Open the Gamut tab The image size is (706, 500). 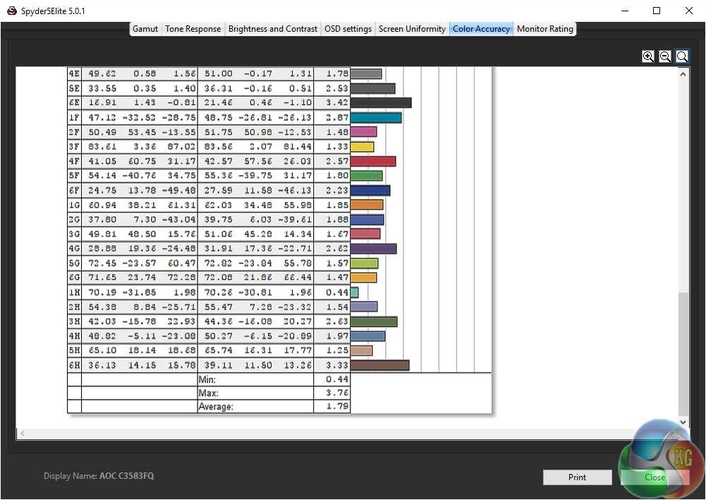[145, 29]
